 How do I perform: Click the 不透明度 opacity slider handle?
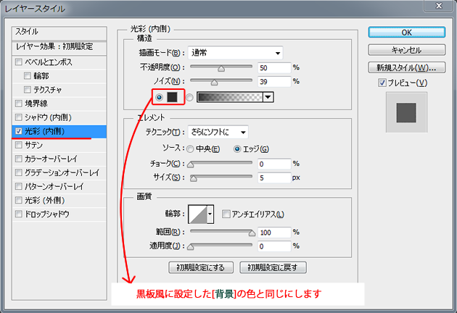(x=221, y=70)
